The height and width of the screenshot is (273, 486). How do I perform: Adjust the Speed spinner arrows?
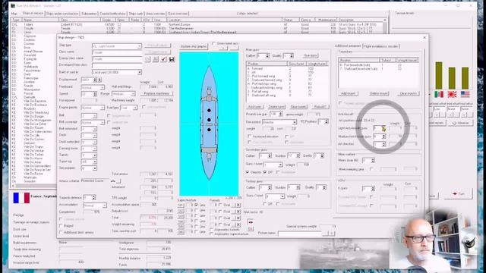click(x=94, y=94)
